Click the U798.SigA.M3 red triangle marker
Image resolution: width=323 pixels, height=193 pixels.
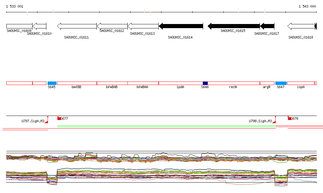point(274,122)
